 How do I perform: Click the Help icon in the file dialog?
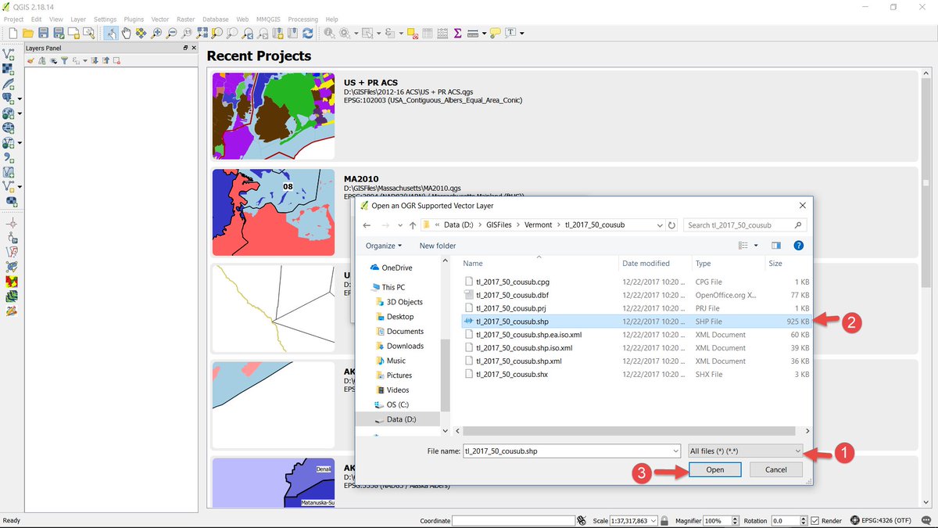tap(798, 246)
